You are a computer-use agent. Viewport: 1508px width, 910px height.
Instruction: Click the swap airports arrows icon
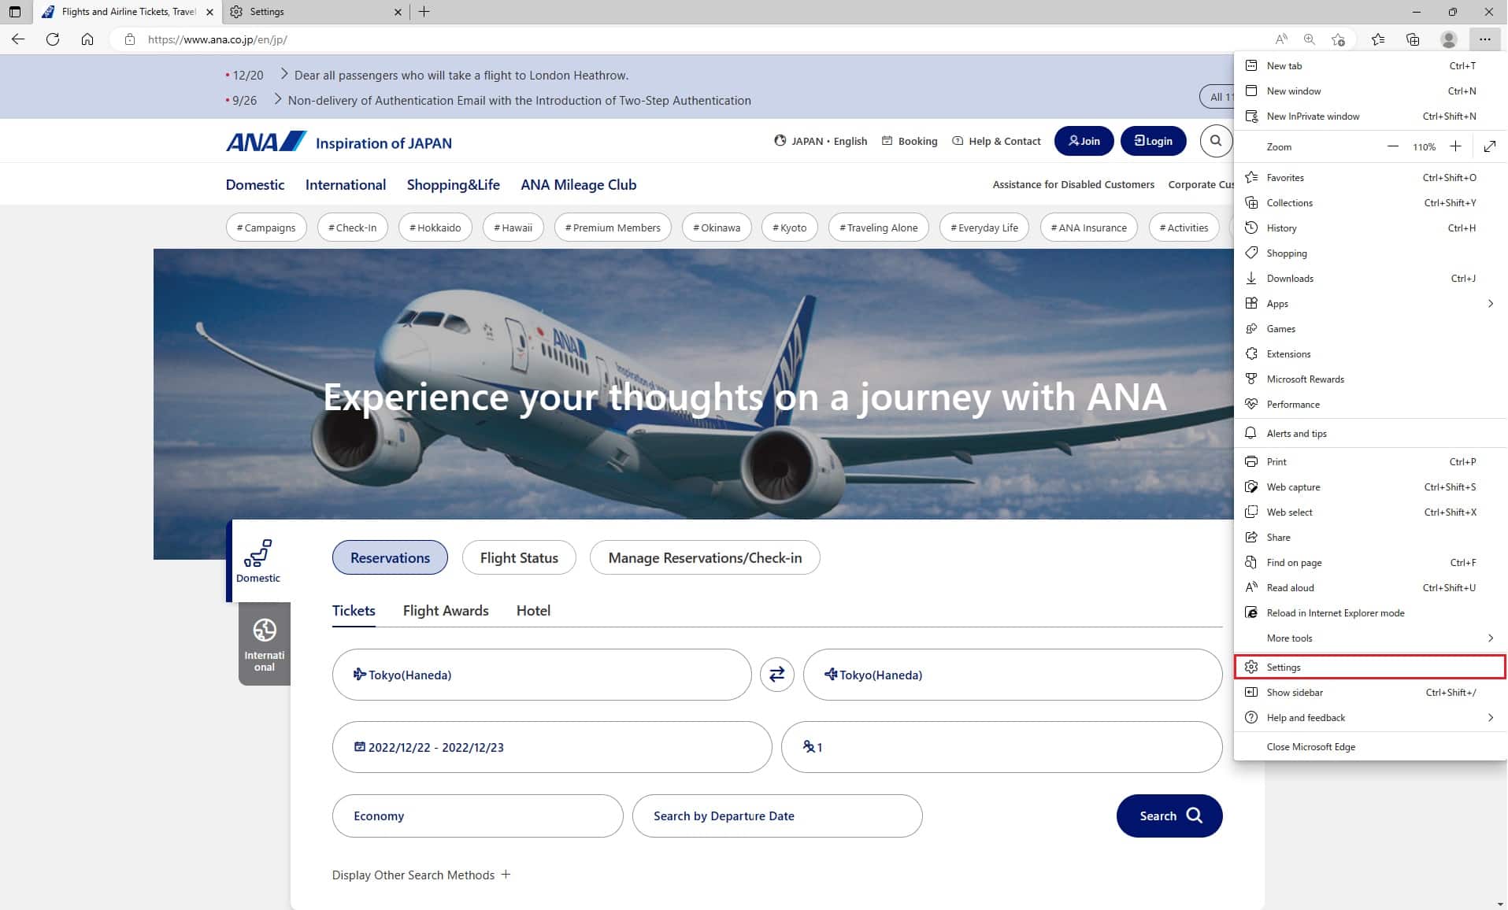click(776, 675)
